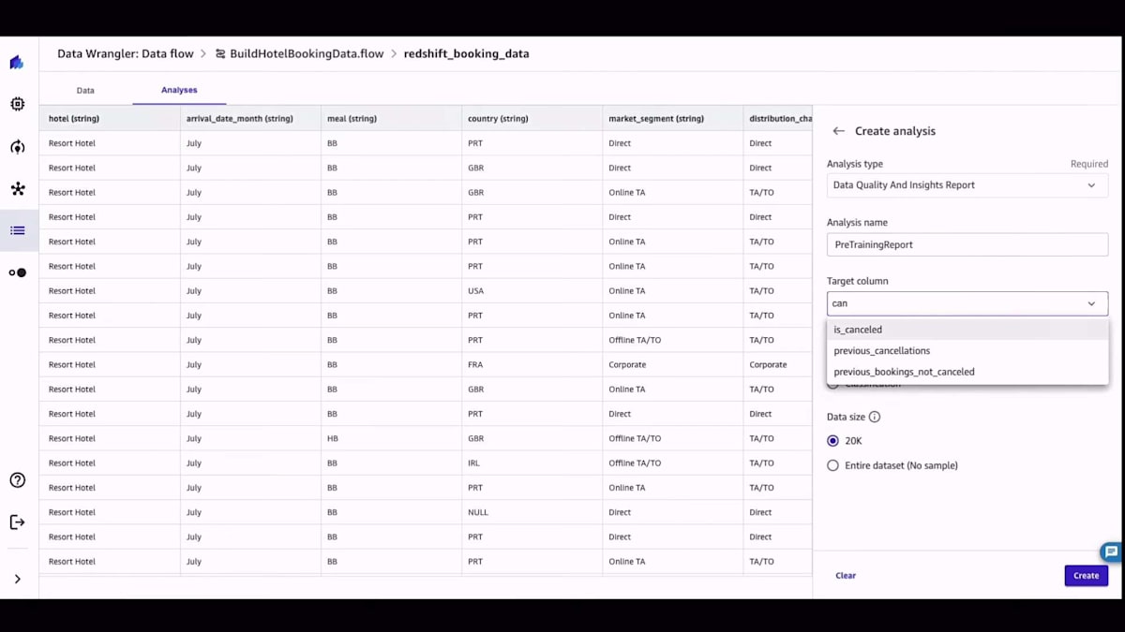Image resolution: width=1125 pixels, height=632 pixels.
Task: Click the IRL country cell
Action: pyautogui.click(x=532, y=463)
